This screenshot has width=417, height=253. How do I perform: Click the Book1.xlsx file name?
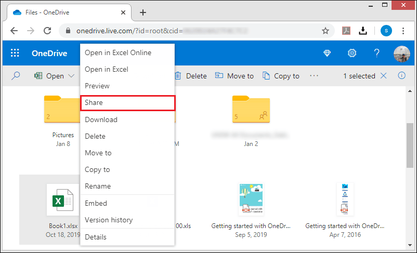click(63, 226)
